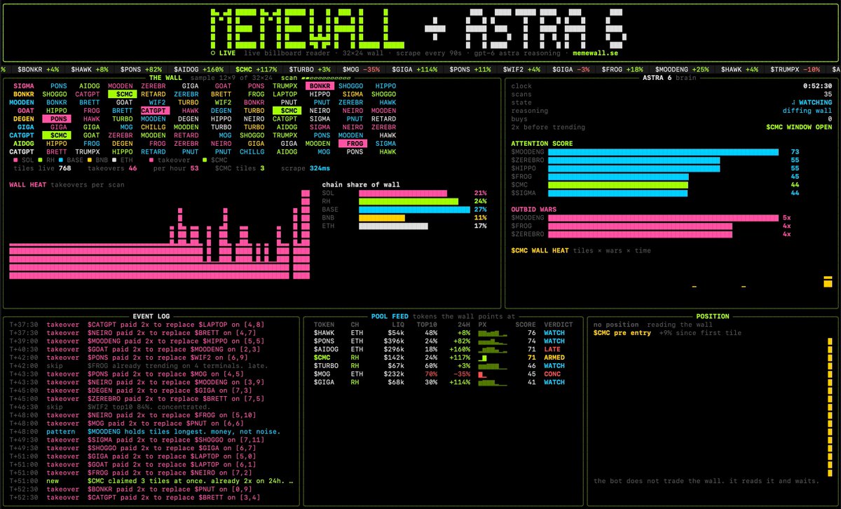Viewport: 841px width, 509px height.
Task: Click the pink SOL legend swatch
Action: point(16,160)
